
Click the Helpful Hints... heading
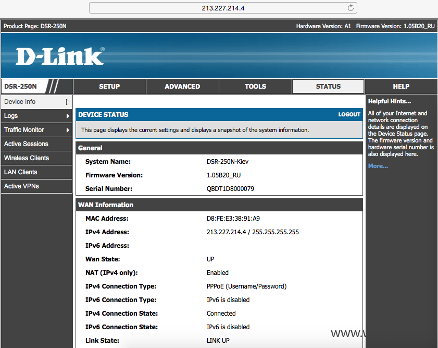point(390,101)
